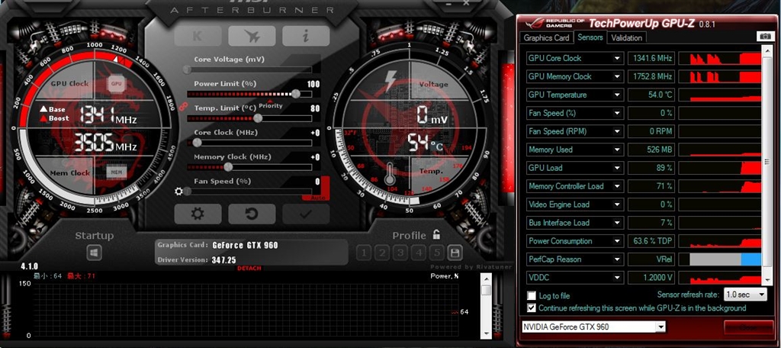Click the 54.0 °C temperature value

click(651, 95)
